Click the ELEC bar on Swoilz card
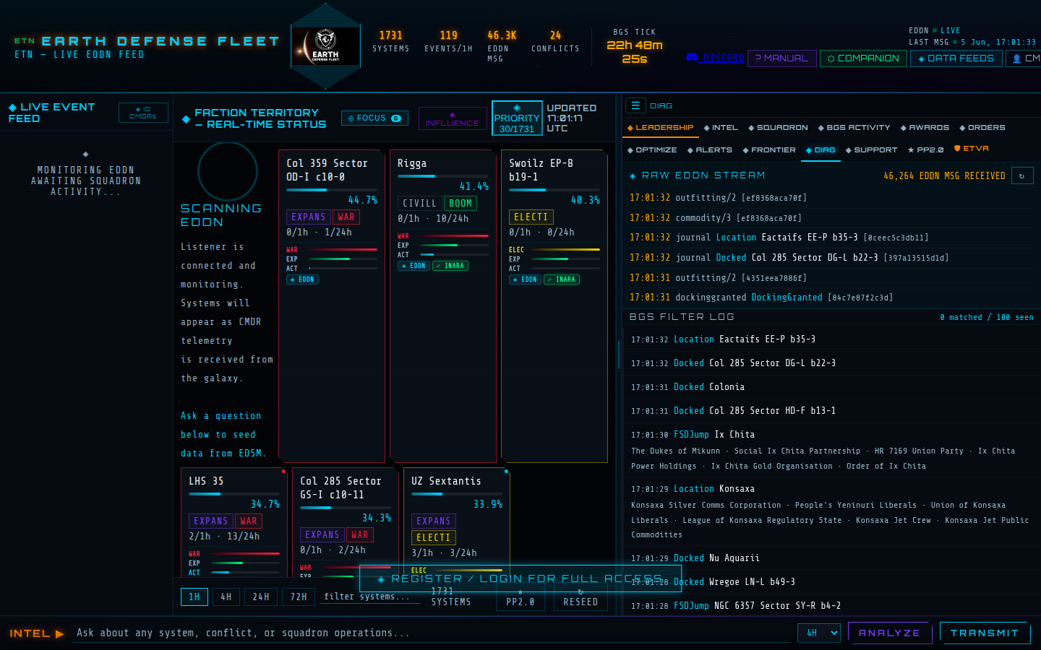Screen dimensions: 1041x650 pyautogui.click(x=565, y=250)
